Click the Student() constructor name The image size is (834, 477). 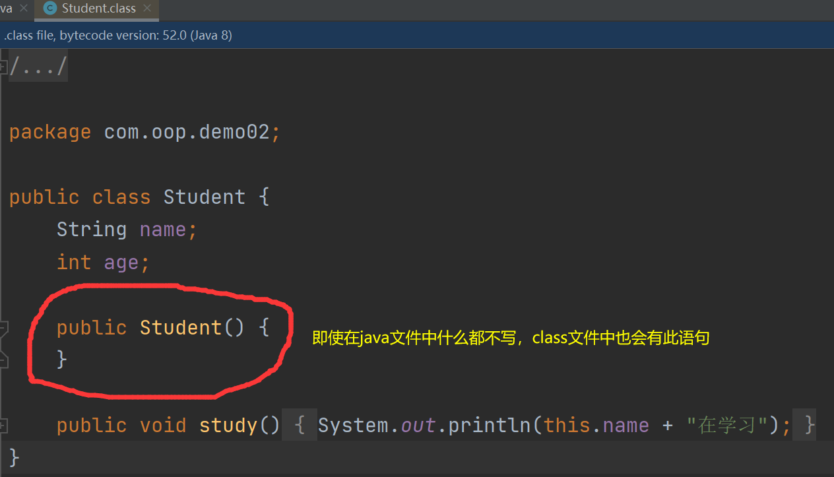tap(181, 327)
